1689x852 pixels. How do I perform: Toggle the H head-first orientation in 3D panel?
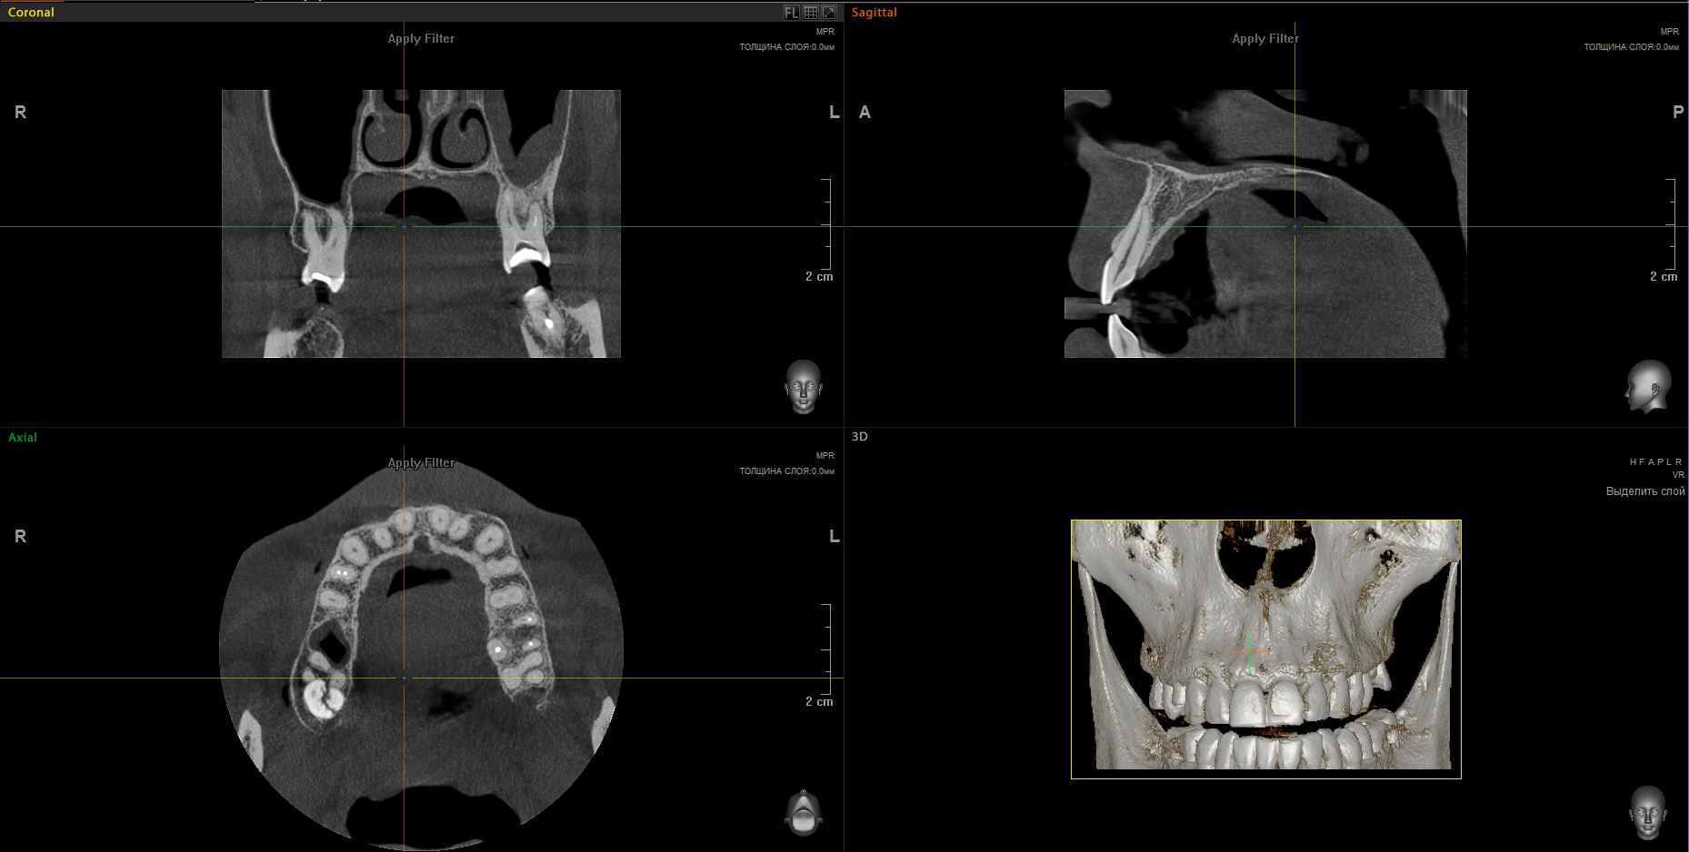point(1633,461)
